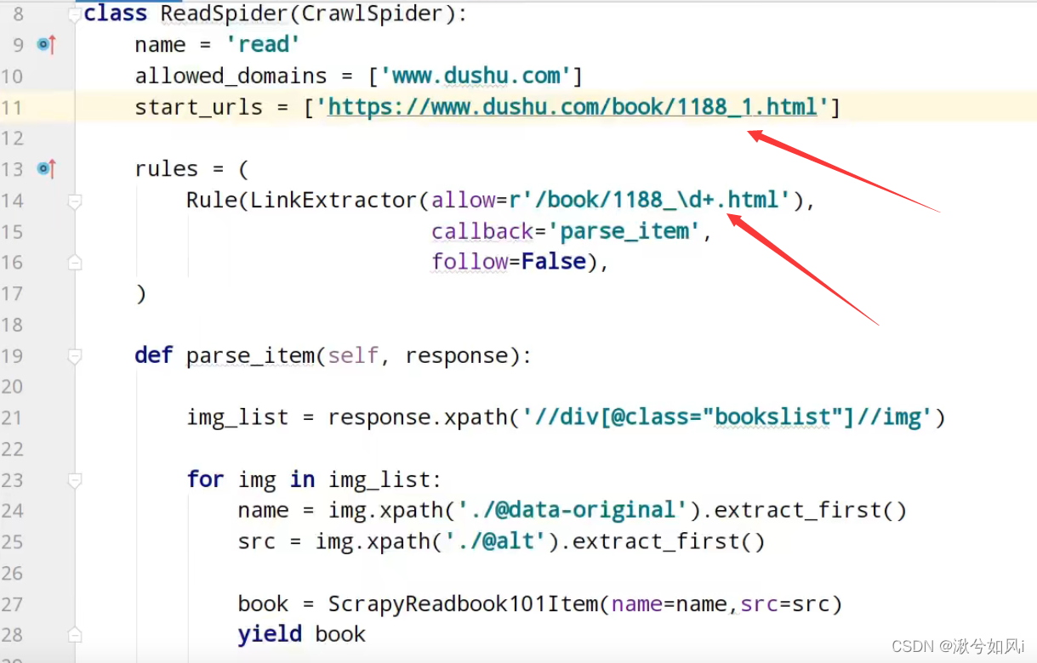Click fold end marker at yield book line
The width and height of the screenshot is (1037, 663).
click(75, 635)
